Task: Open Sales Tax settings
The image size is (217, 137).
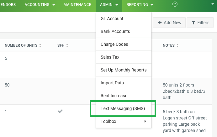Action: pyautogui.click(x=110, y=57)
